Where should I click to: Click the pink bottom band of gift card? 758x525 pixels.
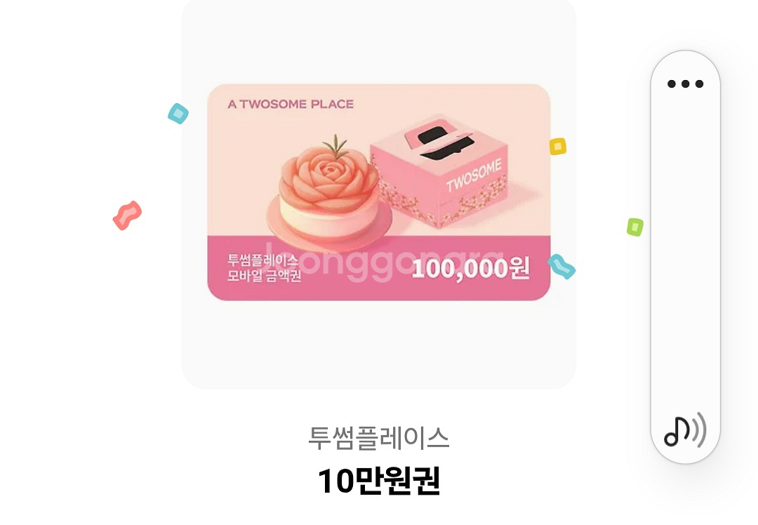click(378, 268)
